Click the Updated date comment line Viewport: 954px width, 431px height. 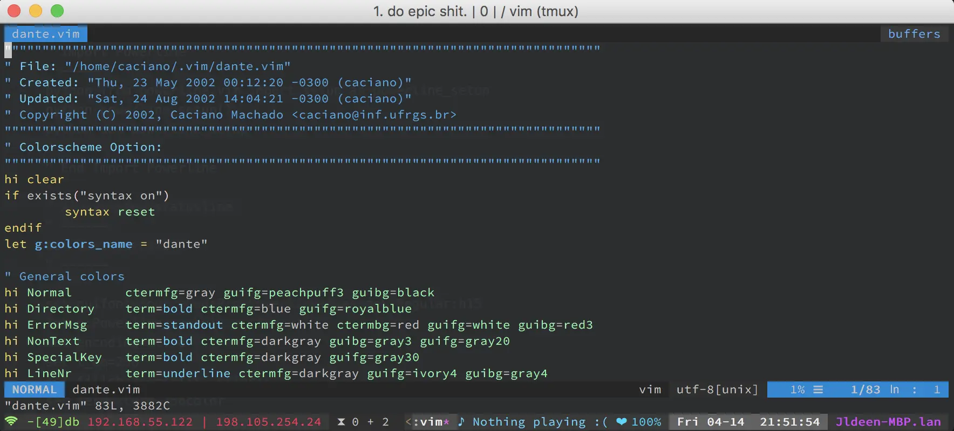208,99
